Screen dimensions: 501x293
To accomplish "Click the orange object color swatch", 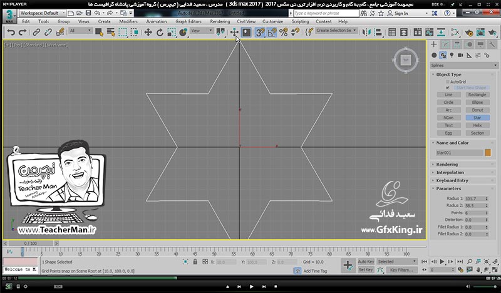I will pos(488,153).
